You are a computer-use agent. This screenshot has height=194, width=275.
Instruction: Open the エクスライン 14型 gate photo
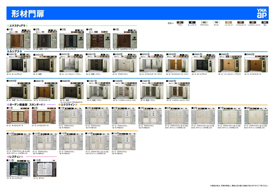point(97,143)
